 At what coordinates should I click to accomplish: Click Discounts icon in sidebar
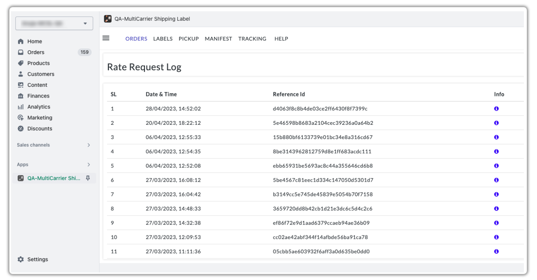pos(21,129)
